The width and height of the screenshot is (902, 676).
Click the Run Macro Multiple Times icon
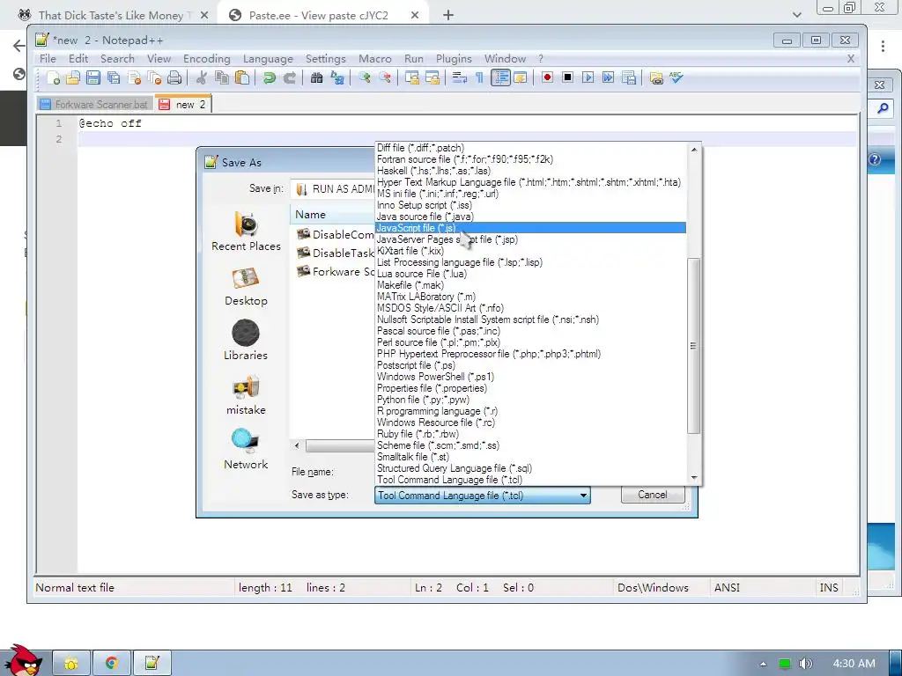[x=608, y=77]
